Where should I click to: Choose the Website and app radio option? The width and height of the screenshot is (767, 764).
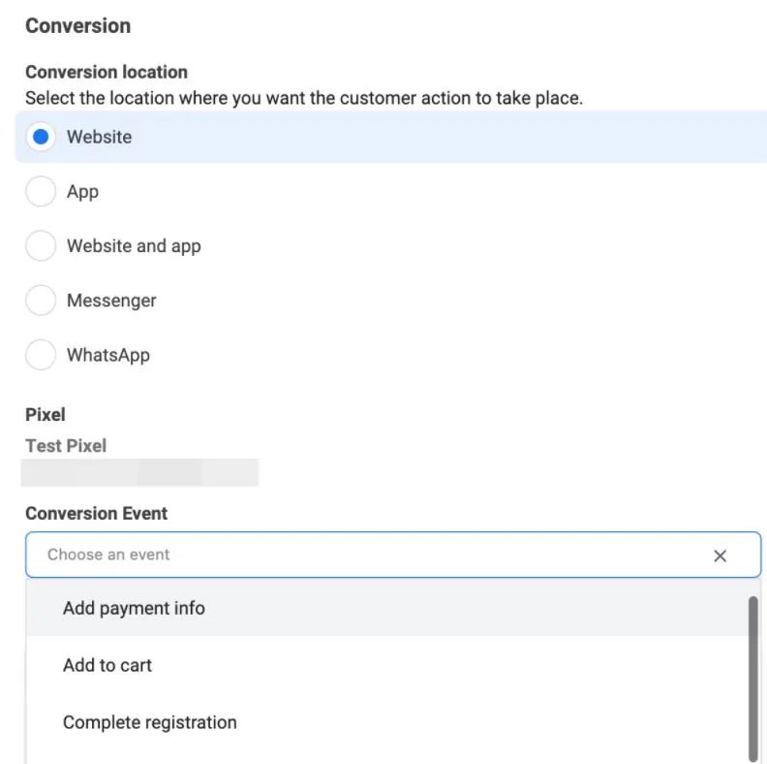coord(41,246)
